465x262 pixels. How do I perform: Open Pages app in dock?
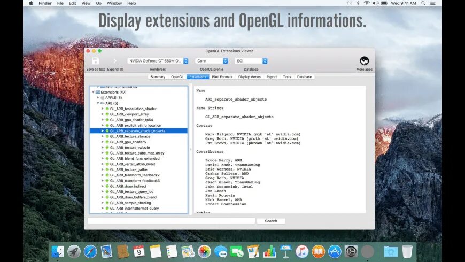(253, 252)
